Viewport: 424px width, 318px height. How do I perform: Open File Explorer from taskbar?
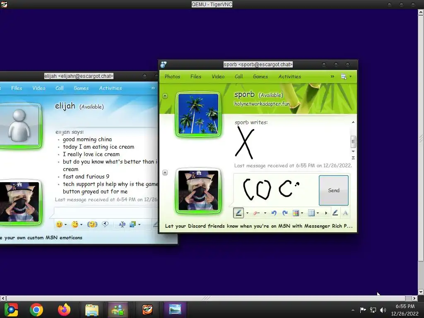point(92,310)
